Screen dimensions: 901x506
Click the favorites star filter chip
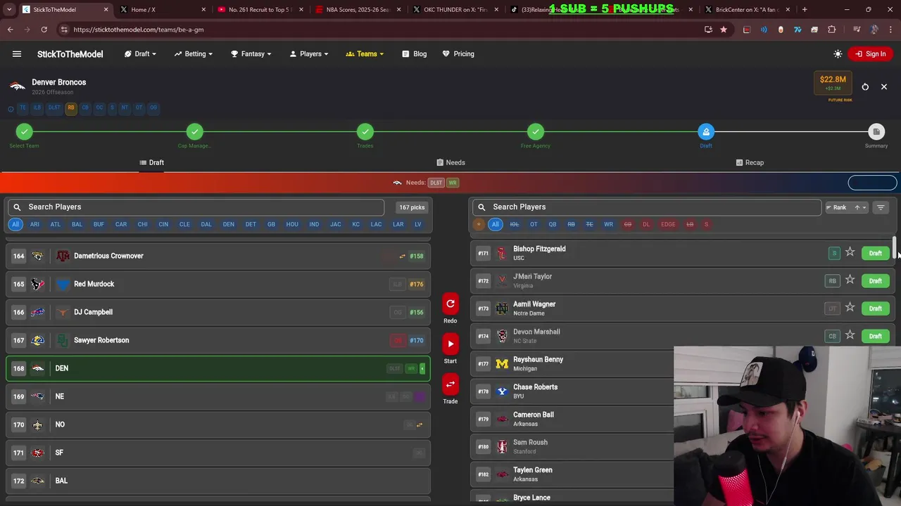pos(479,224)
